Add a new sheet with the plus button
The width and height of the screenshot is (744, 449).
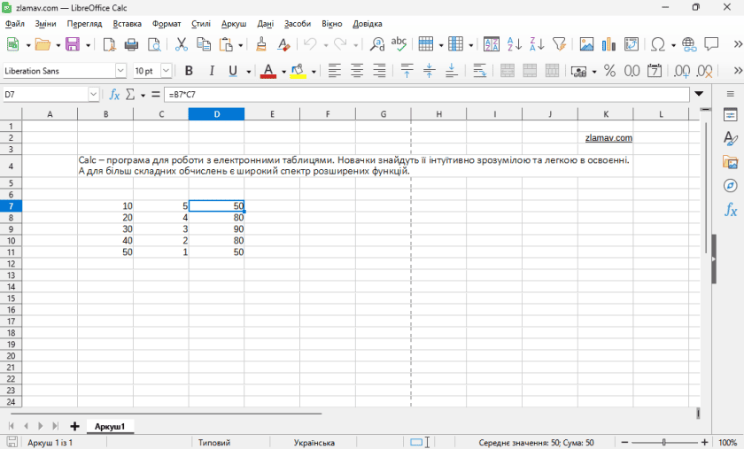[74, 427]
